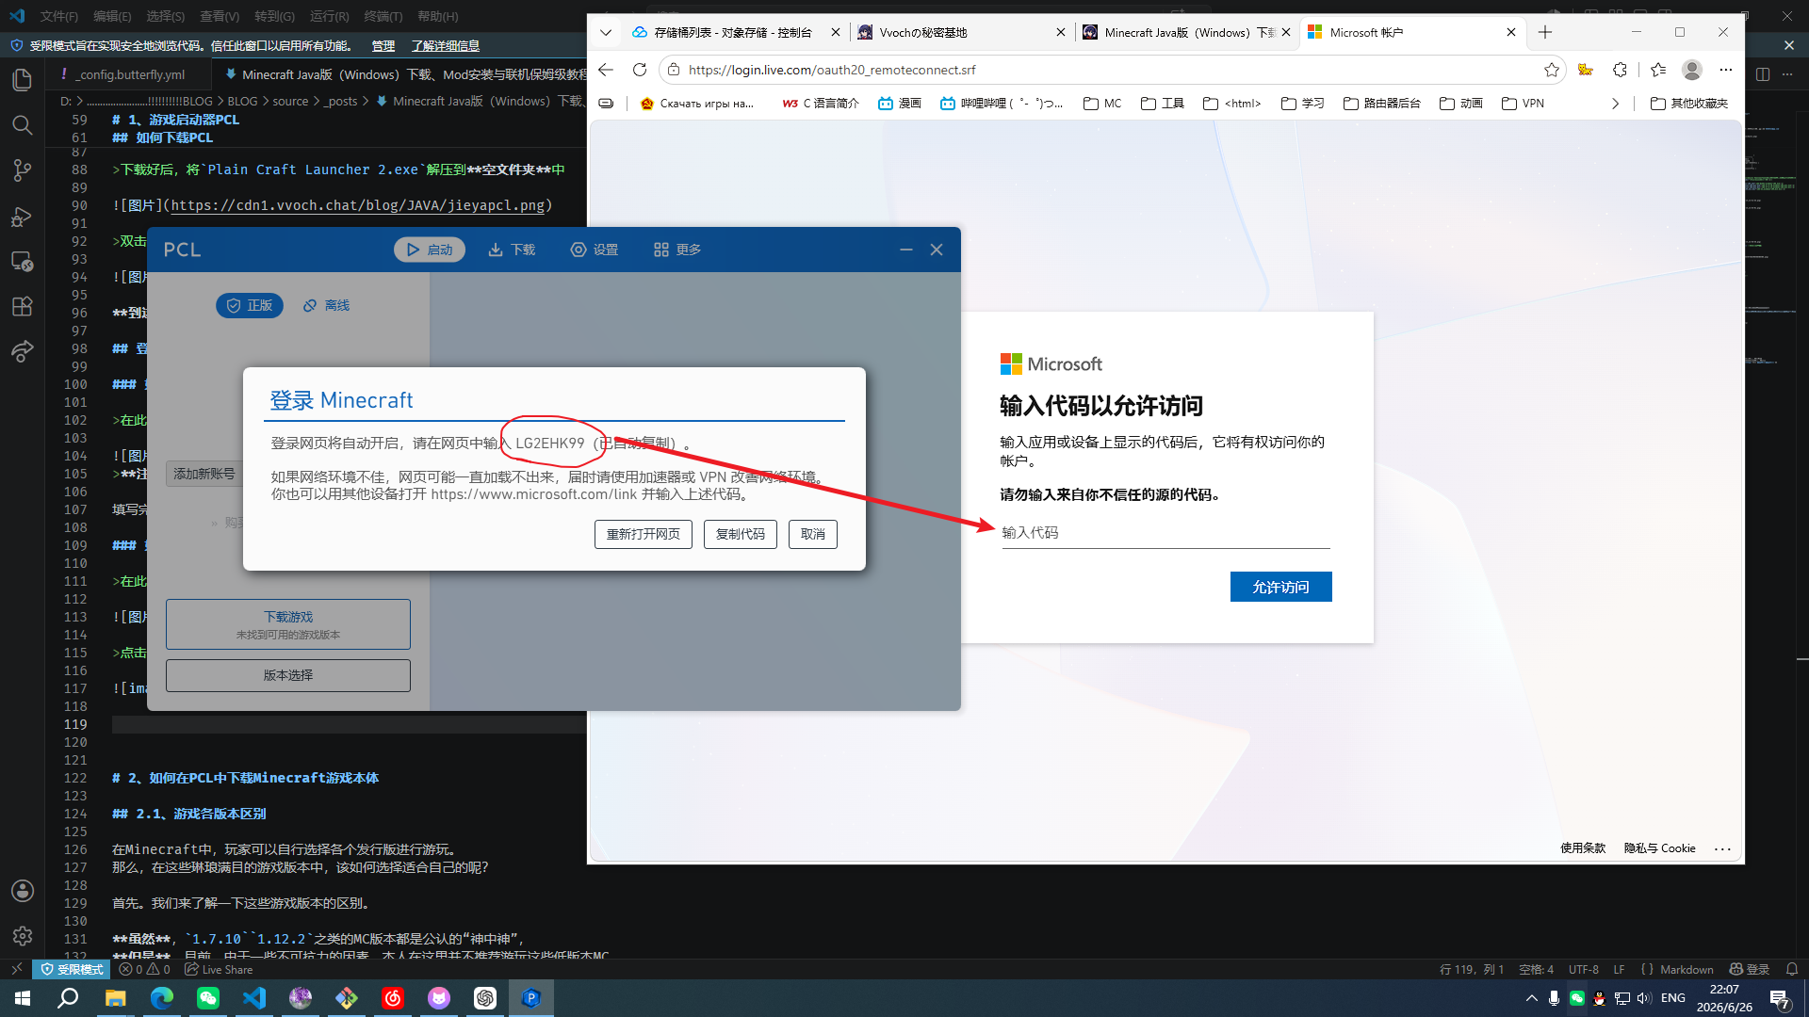Open the MC bookmarks folder
The image size is (1809, 1017).
tap(1102, 104)
